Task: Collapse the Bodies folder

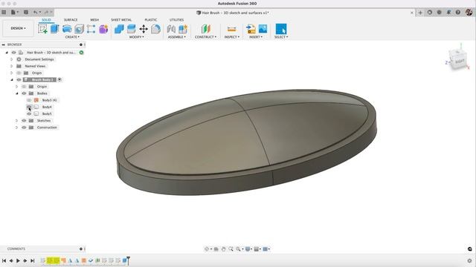Action: tap(17, 93)
